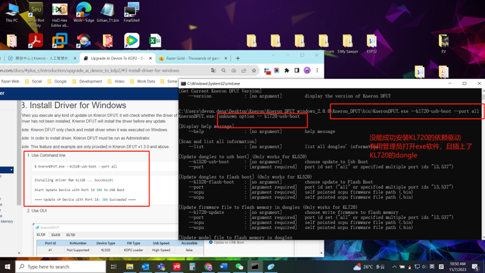Image resolution: width=485 pixels, height=273 pixels.
Task: Select the KL520 tab in KneronDFUT screenshot
Action: (41, 235)
